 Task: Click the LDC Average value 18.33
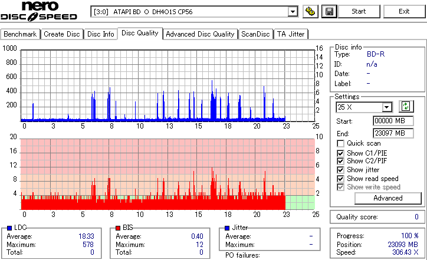86,236
